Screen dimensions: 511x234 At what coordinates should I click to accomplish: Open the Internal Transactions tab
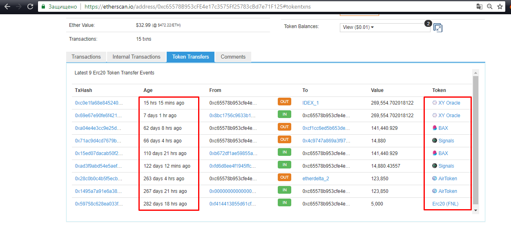[x=136, y=57]
